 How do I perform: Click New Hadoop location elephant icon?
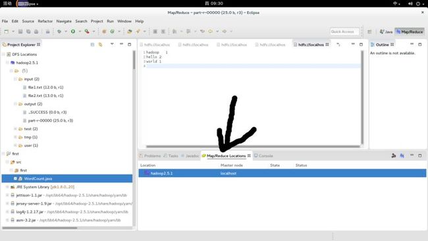(402, 155)
